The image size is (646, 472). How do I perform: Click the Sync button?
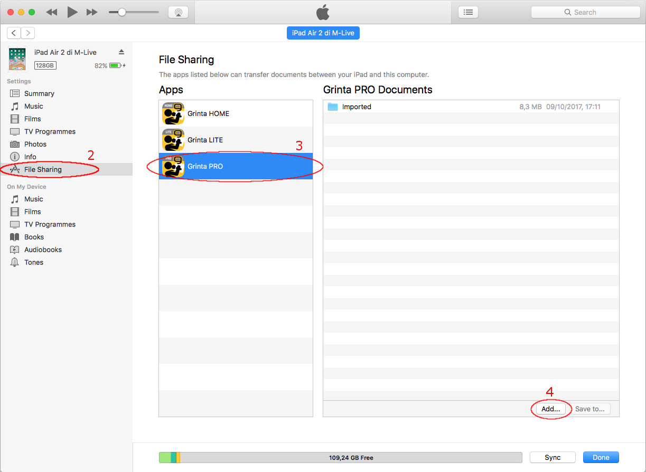(x=553, y=457)
